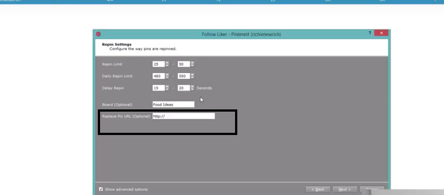
Task: Adjust the Delay Repin 15 spinner
Action: pyautogui.click(x=167, y=88)
